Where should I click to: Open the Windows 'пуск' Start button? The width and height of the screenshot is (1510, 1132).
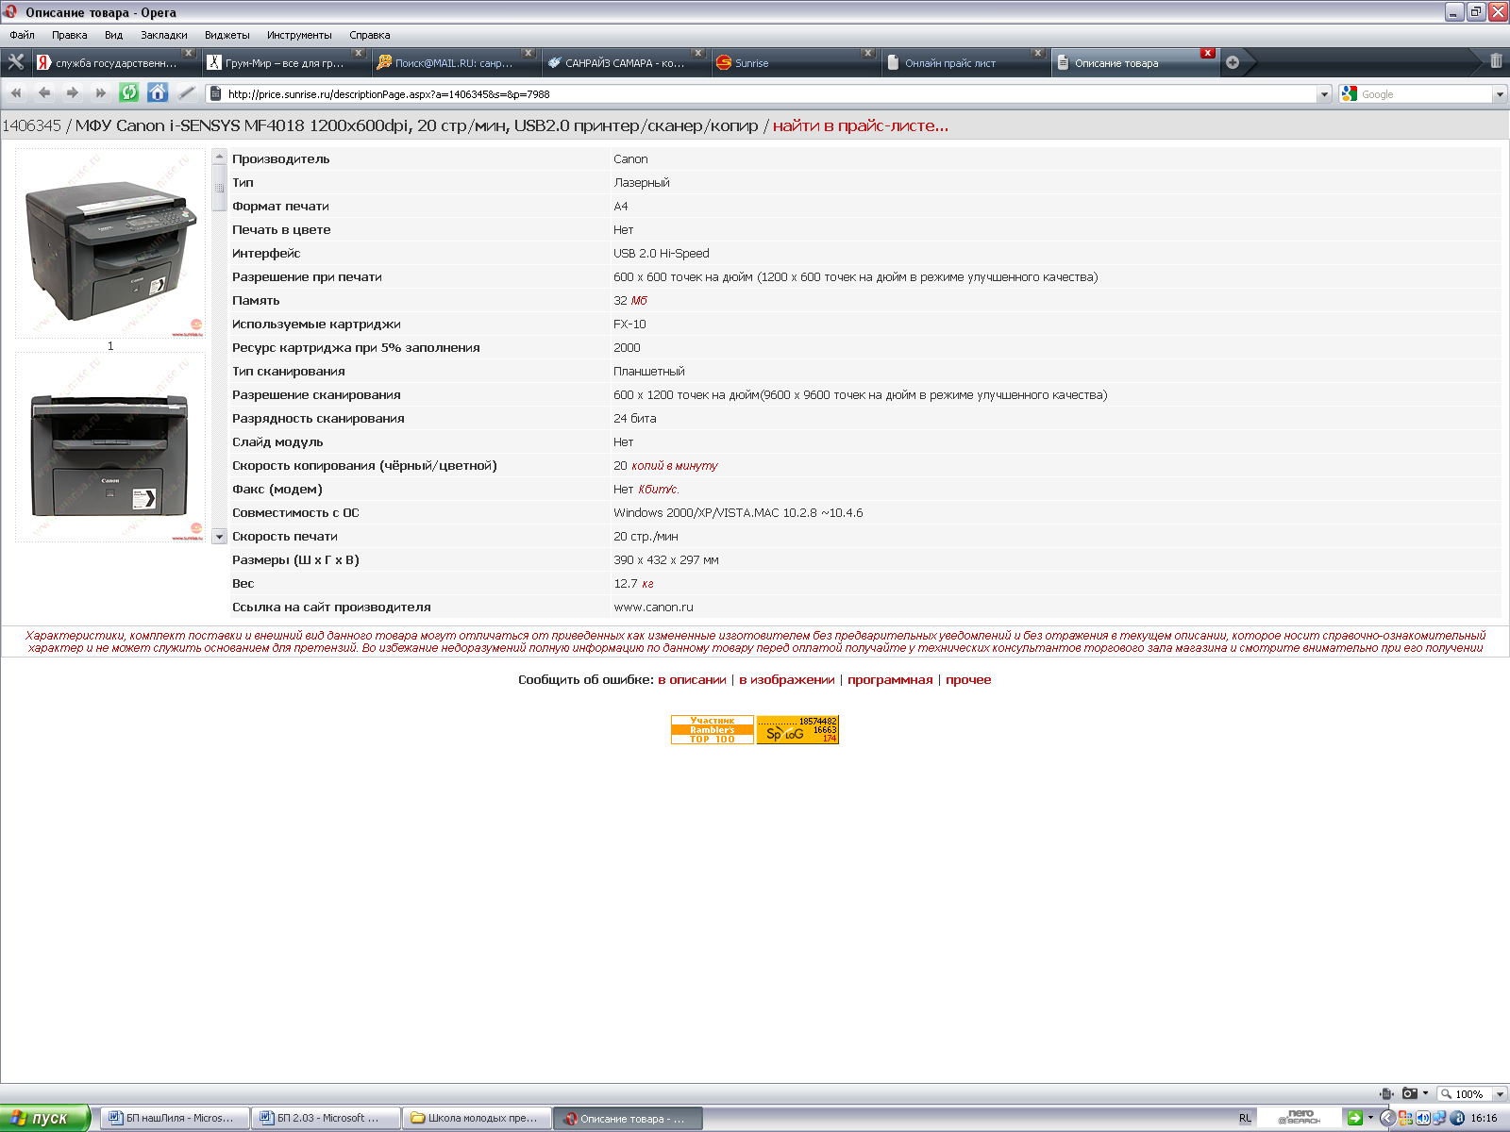pyautogui.click(x=44, y=1118)
